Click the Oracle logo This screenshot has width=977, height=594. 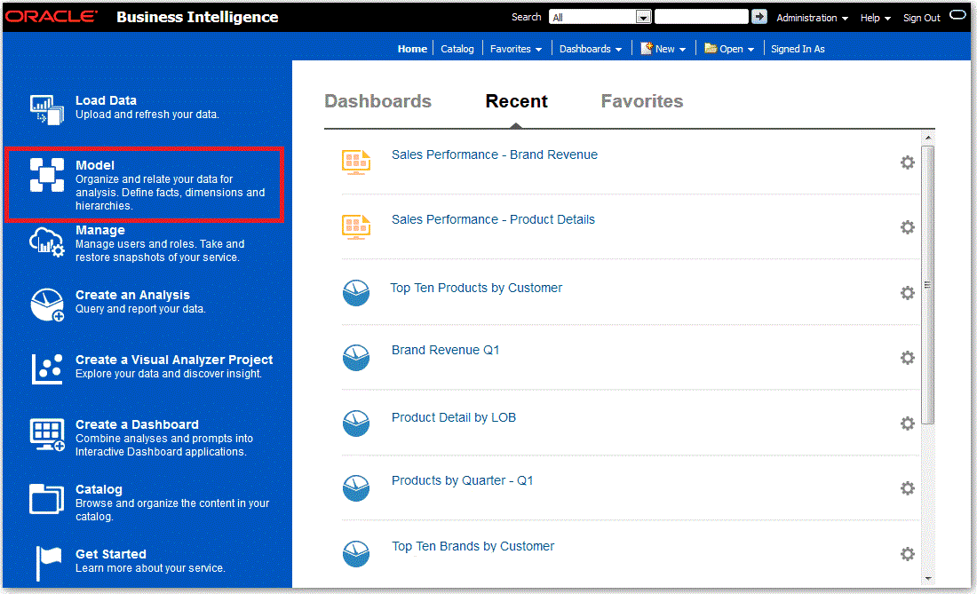(x=52, y=17)
